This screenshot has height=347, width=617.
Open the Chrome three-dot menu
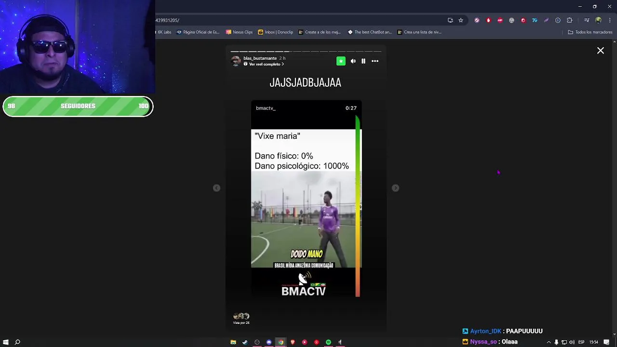[610, 20]
